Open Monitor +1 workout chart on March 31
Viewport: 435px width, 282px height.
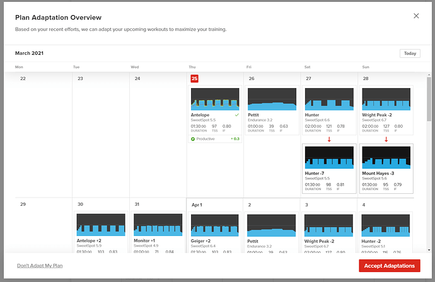tap(158, 225)
